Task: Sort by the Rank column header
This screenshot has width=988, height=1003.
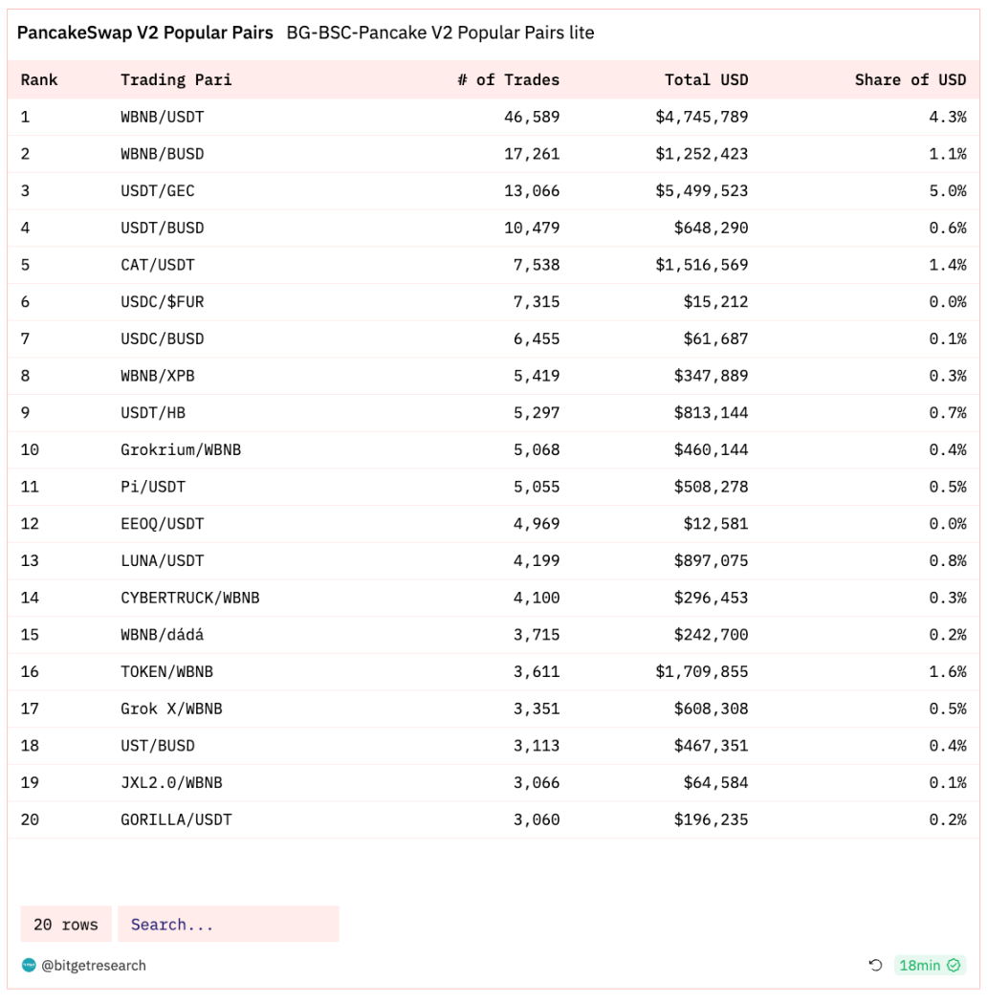Action: coord(39,80)
